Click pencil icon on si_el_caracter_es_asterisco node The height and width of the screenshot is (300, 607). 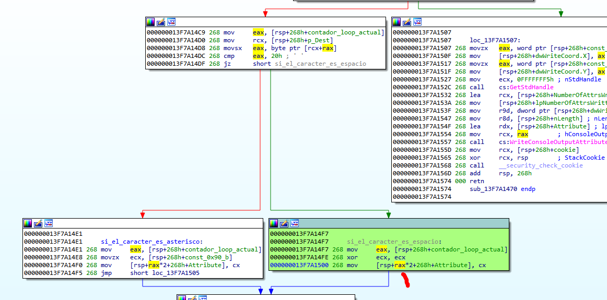point(38,223)
